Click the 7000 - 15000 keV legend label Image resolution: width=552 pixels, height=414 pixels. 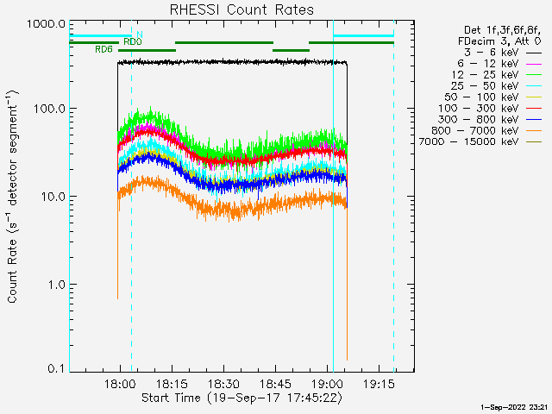pyautogui.click(x=468, y=141)
